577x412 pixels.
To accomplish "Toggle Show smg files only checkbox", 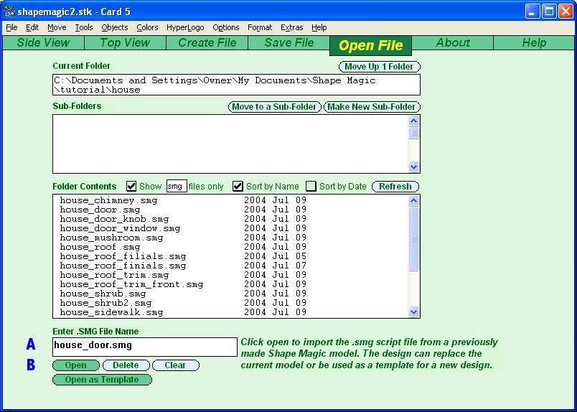I will point(131,186).
